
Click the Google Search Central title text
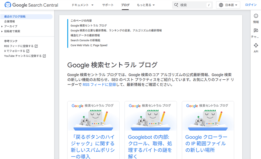click(x=35, y=5)
